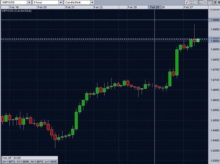Click the 1.9450 price axis label
This screenshot has height=164, width=220.
point(215,130)
